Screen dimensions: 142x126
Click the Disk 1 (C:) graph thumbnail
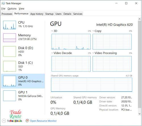9,66
